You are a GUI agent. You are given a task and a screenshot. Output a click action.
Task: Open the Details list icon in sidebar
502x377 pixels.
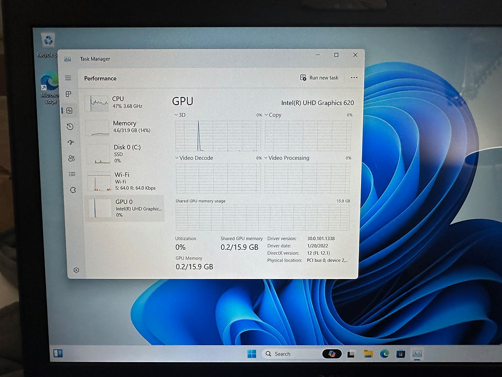72,174
